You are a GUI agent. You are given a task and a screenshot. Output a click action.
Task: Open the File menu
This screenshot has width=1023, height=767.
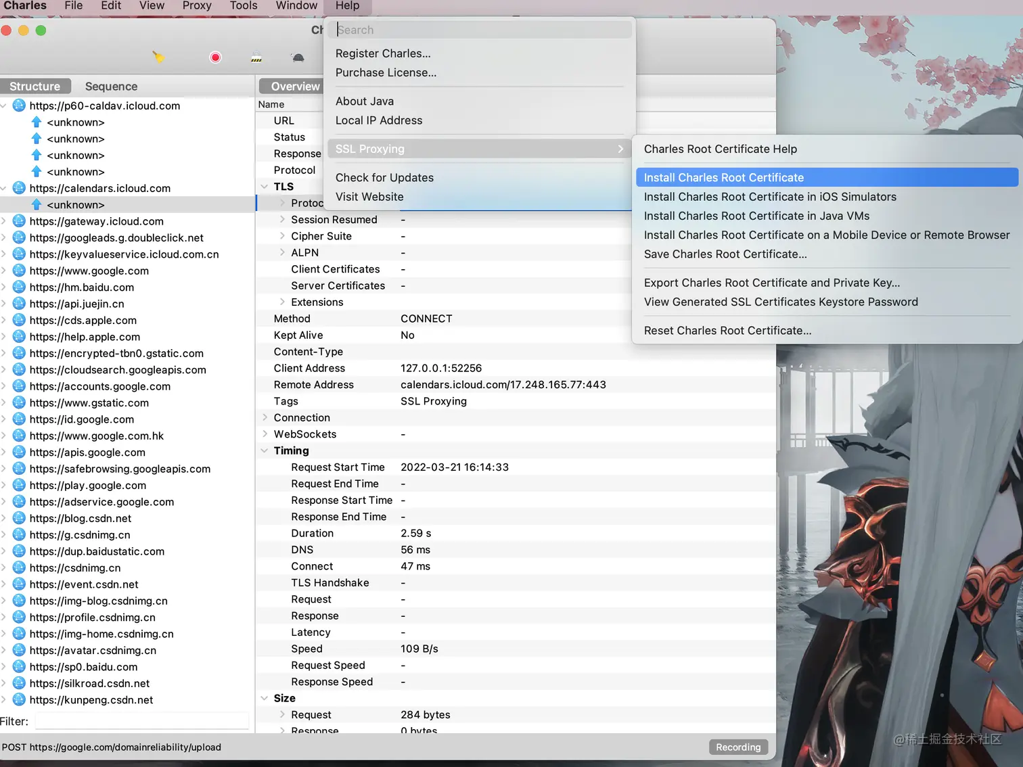point(74,6)
